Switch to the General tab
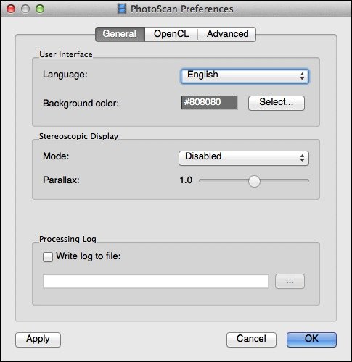 click(120, 34)
